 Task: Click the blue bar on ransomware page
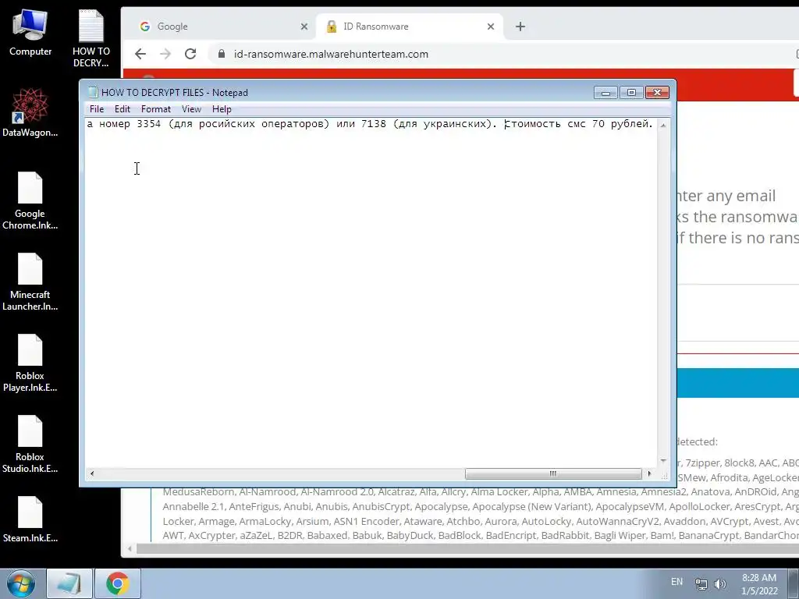coord(738,383)
